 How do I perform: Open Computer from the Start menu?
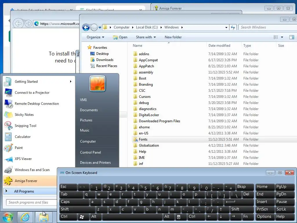tap(88, 141)
